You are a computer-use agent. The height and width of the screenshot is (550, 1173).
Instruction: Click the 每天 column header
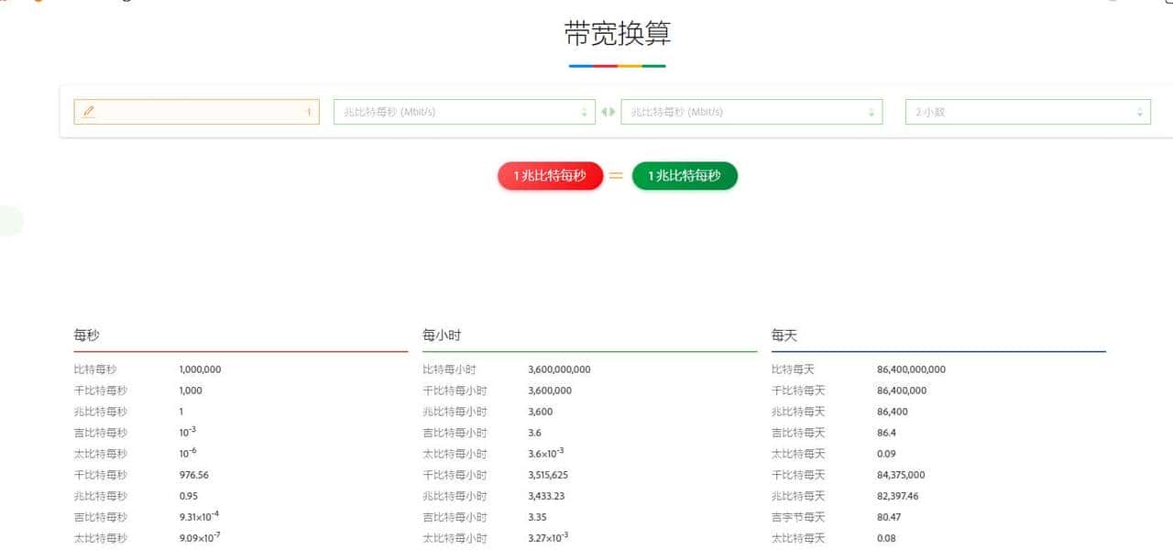[x=784, y=335]
